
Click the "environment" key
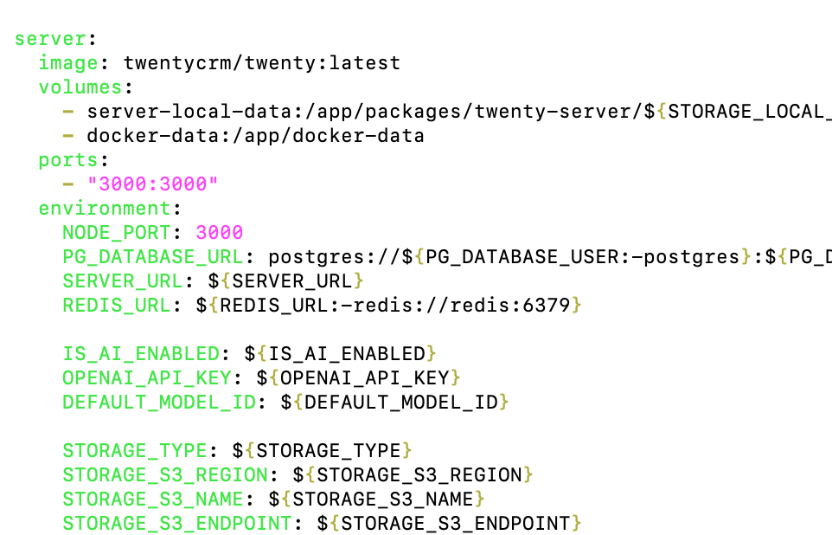point(105,209)
